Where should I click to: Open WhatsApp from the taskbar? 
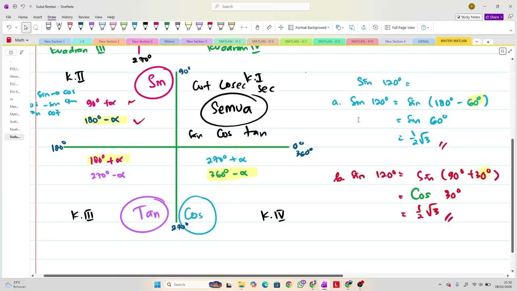click(301, 285)
